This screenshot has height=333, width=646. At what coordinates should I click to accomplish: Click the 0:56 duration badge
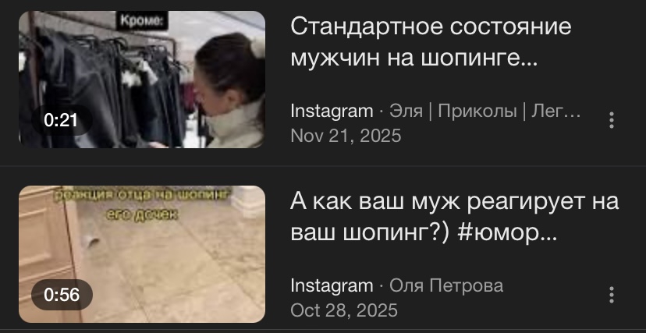click(x=62, y=295)
